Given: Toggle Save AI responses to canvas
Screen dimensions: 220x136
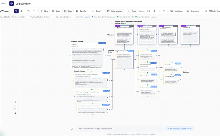Looking at the screenshot, I should click(x=179, y=129).
